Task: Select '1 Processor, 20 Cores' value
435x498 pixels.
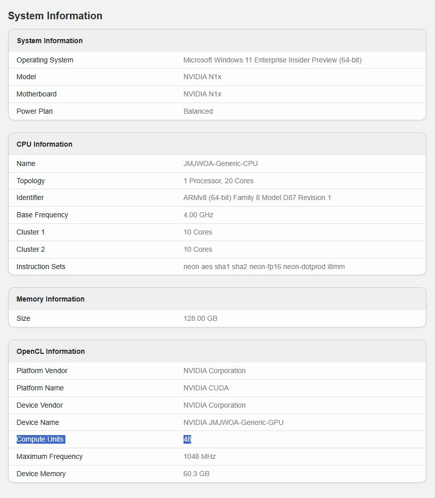Action: point(219,181)
